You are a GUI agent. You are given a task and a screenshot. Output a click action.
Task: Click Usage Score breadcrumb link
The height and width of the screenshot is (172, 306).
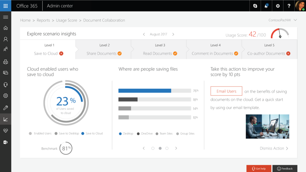[x=66, y=20]
